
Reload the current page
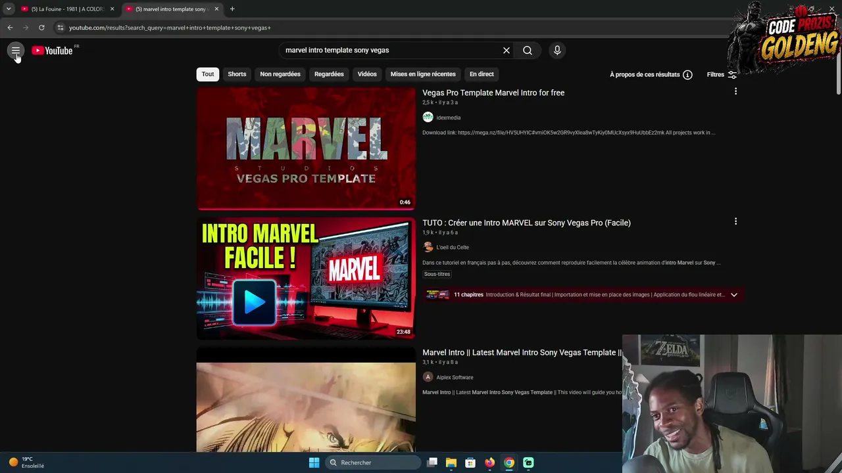click(x=41, y=28)
